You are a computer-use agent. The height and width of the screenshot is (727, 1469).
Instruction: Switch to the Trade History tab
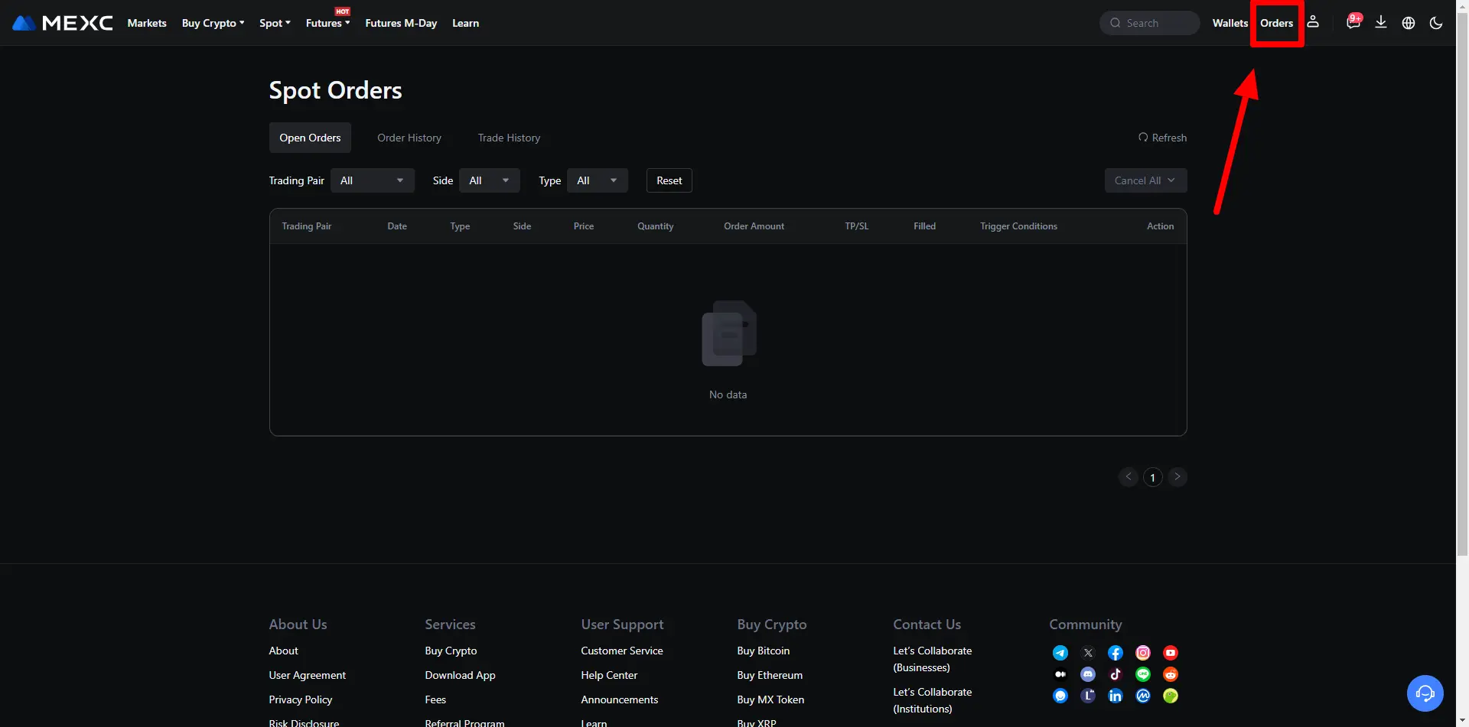pos(509,138)
